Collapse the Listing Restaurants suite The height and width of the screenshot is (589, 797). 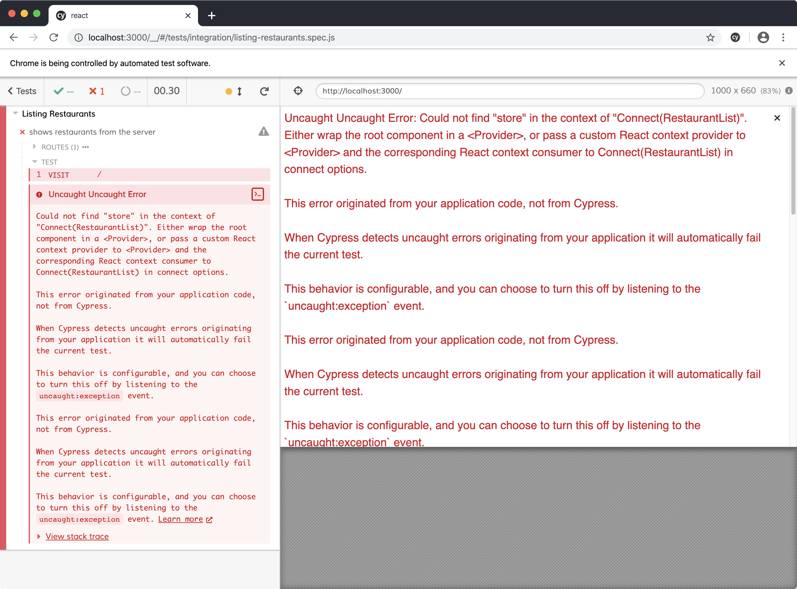pyautogui.click(x=15, y=113)
